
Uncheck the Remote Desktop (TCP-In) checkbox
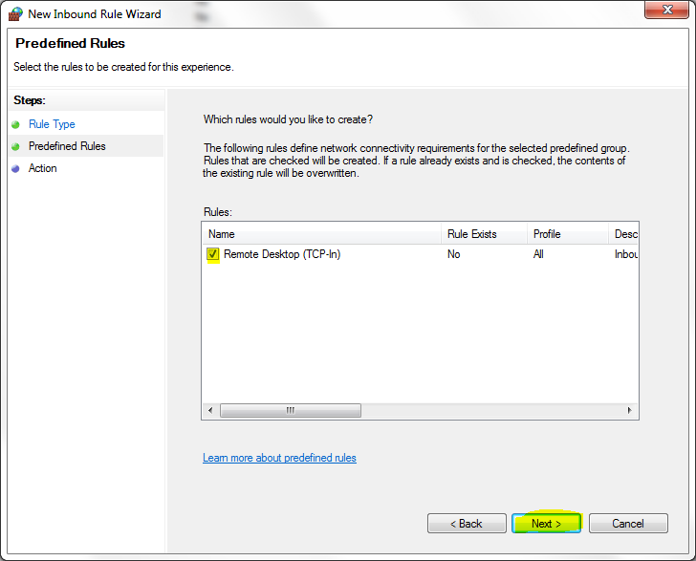(212, 254)
